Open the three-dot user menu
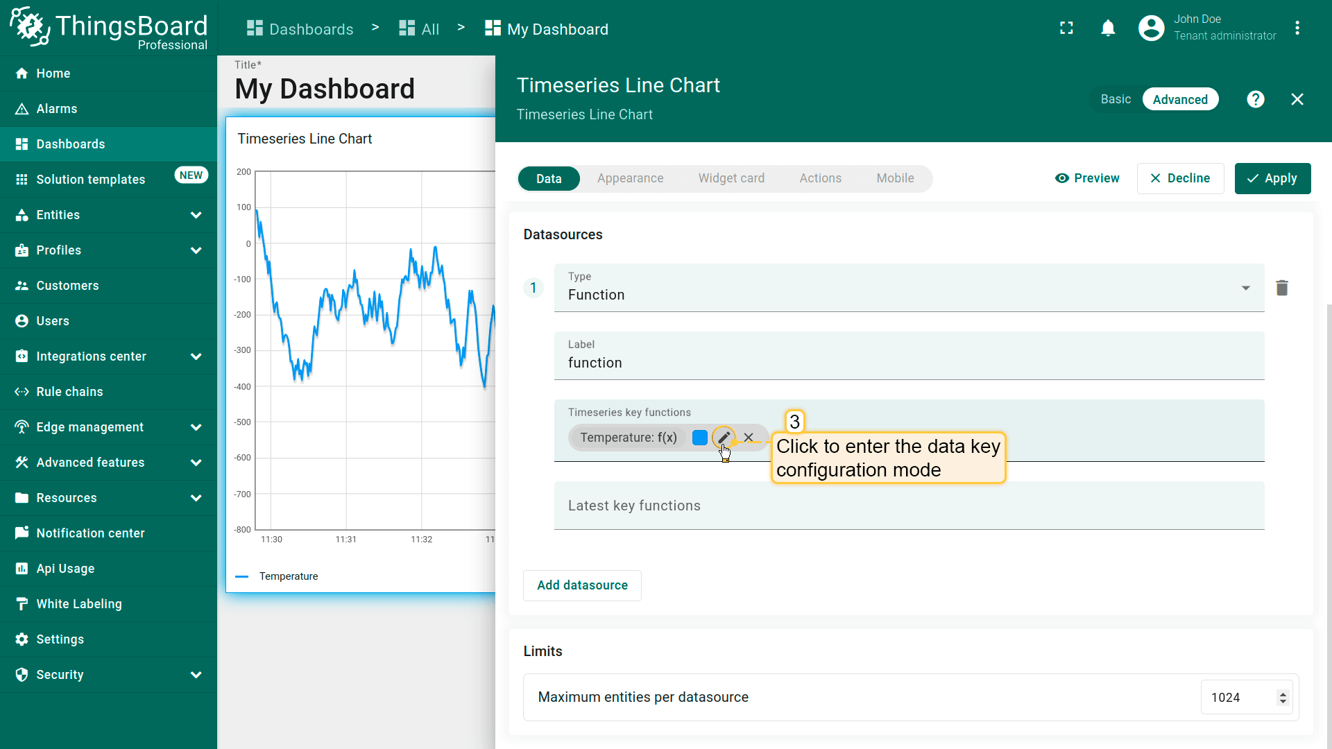Image resolution: width=1332 pixels, height=749 pixels. pyautogui.click(x=1297, y=28)
